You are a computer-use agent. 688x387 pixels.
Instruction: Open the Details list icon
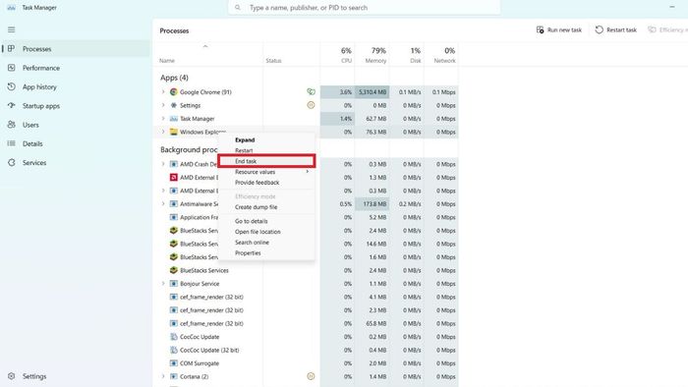[x=12, y=143]
